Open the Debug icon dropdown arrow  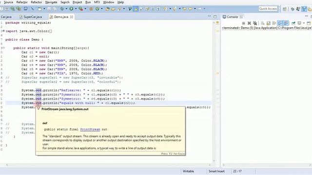[x=66, y=9]
